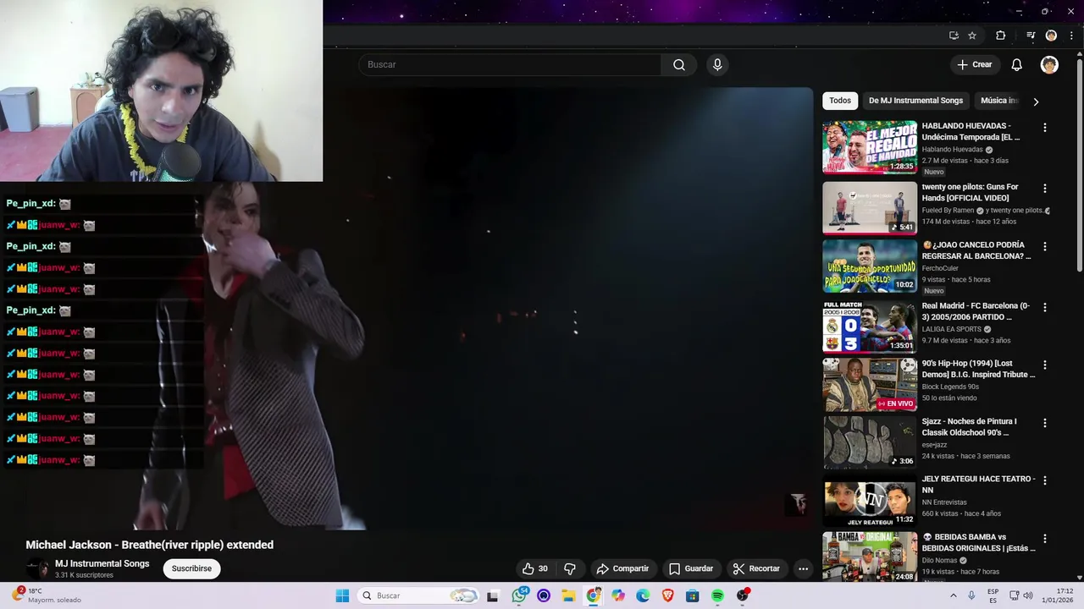
Task: Open Microsoft Edge from the taskbar
Action: click(643, 595)
